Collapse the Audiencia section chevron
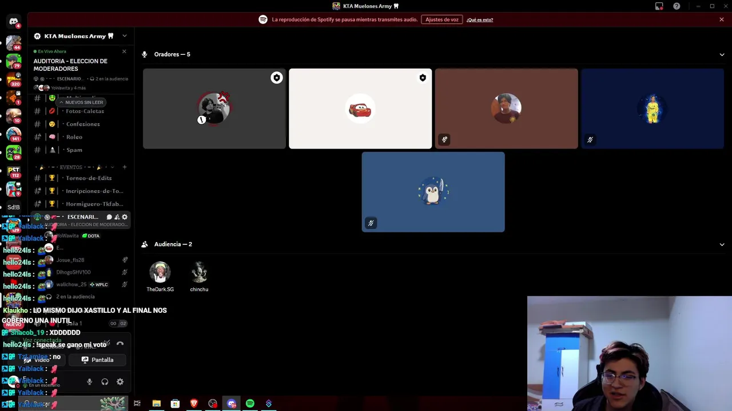The image size is (732, 411). 722,244
